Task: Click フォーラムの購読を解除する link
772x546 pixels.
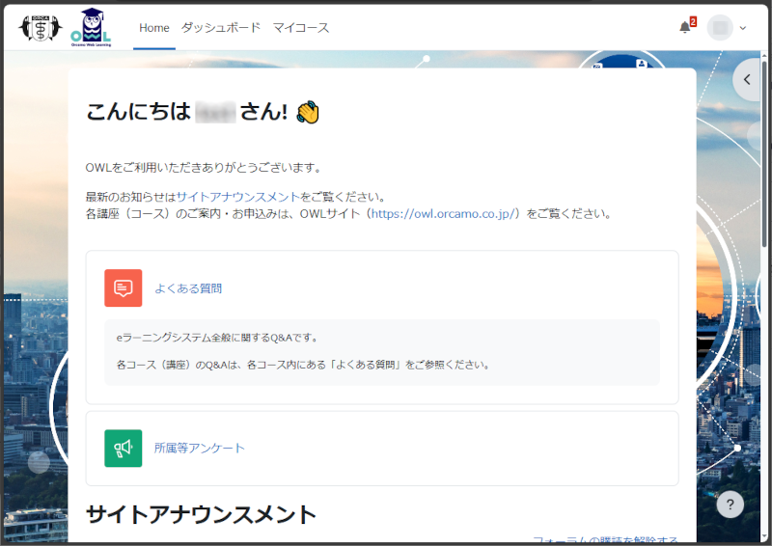Action: [x=605, y=540]
